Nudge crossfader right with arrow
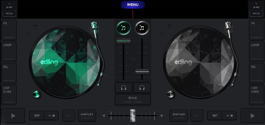This screenshot has width=265, height=125. [162, 116]
